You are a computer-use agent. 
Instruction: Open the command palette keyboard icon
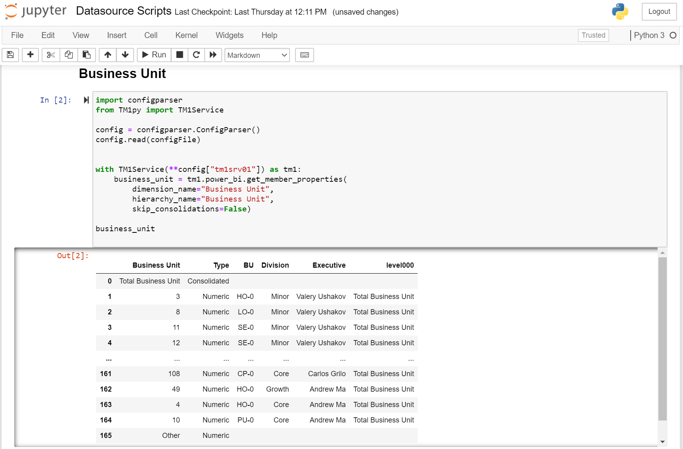(x=304, y=55)
